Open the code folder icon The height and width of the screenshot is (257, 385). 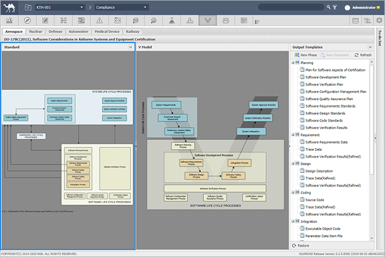point(117,21)
